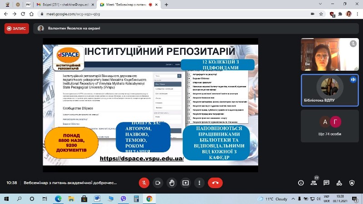Open Calculator from the taskbar
363x204 pixels.
click(x=137, y=199)
